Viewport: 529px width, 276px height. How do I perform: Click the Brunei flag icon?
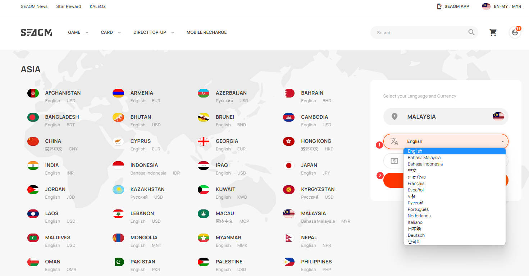[204, 117]
